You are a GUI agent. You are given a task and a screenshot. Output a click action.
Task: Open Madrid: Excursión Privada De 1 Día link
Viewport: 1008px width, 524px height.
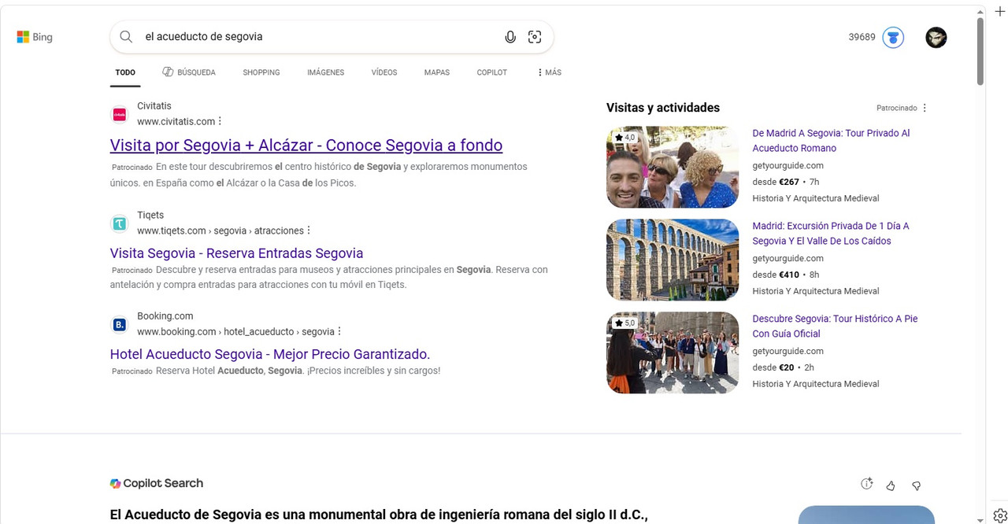click(831, 234)
